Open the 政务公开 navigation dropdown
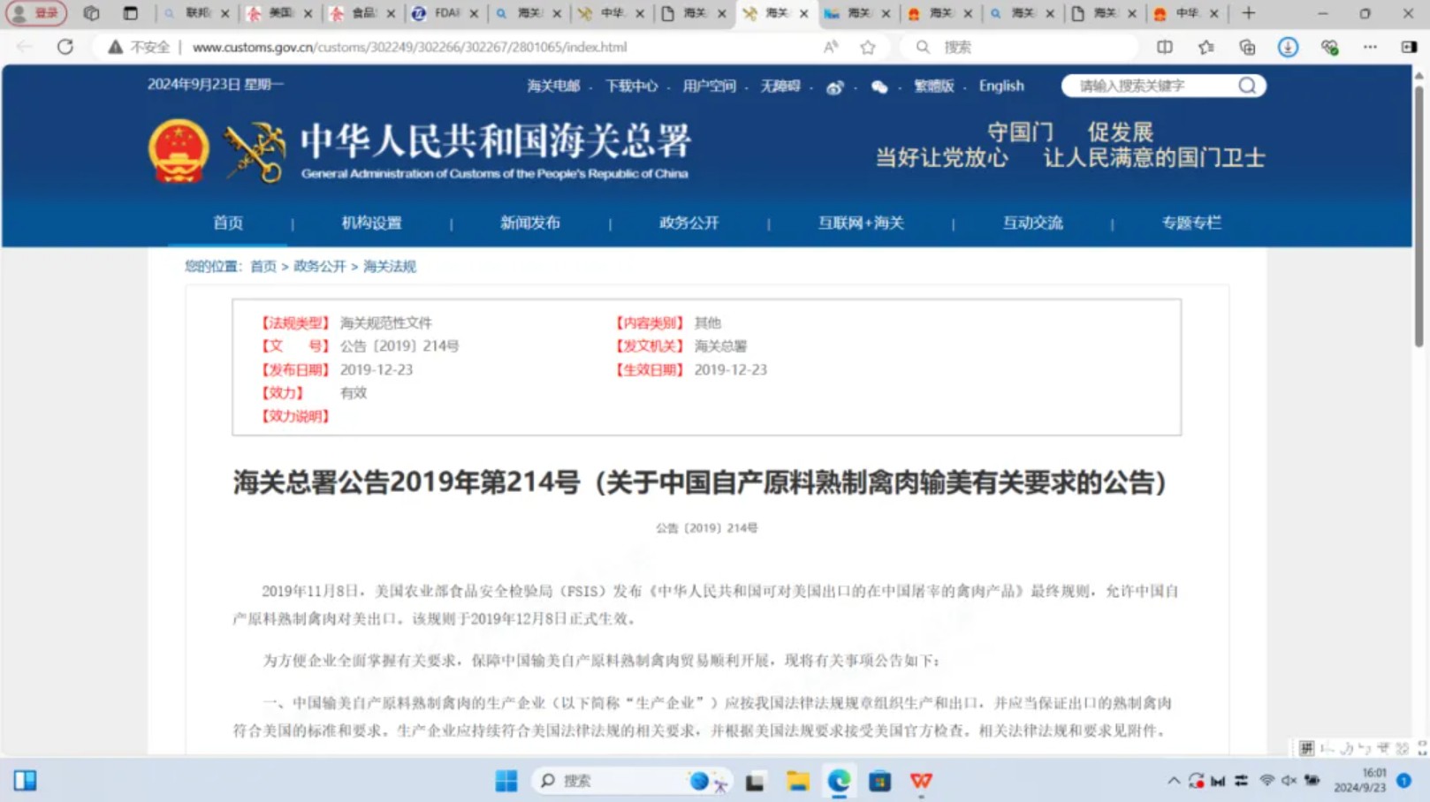The width and height of the screenshot is (1430, 802). coord(688,223)
